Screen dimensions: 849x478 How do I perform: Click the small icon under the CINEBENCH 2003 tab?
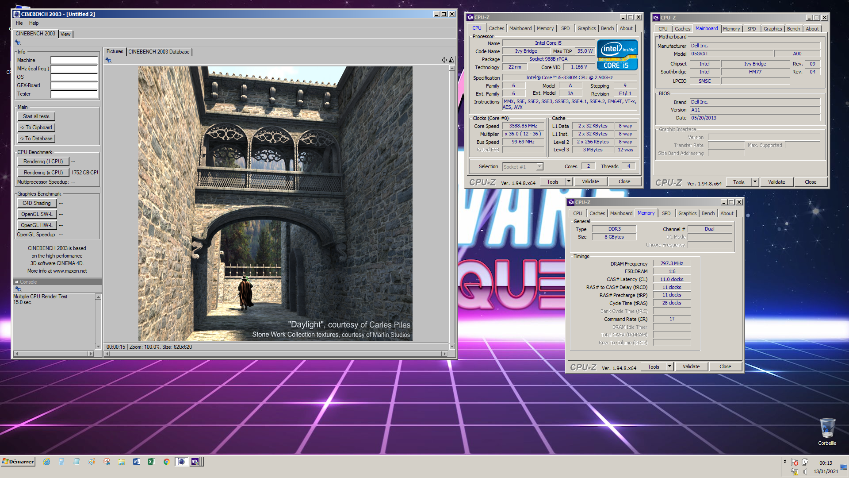click(18, 42)
